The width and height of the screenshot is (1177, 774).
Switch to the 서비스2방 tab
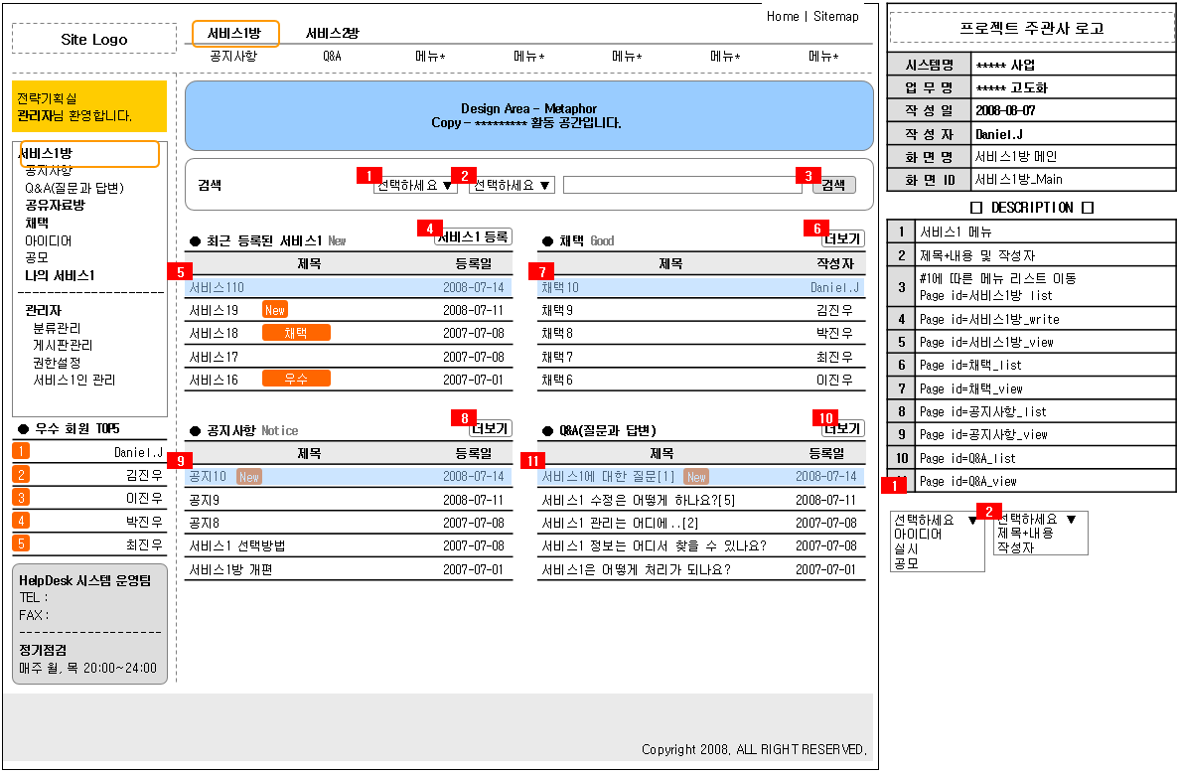coord(334,32)
